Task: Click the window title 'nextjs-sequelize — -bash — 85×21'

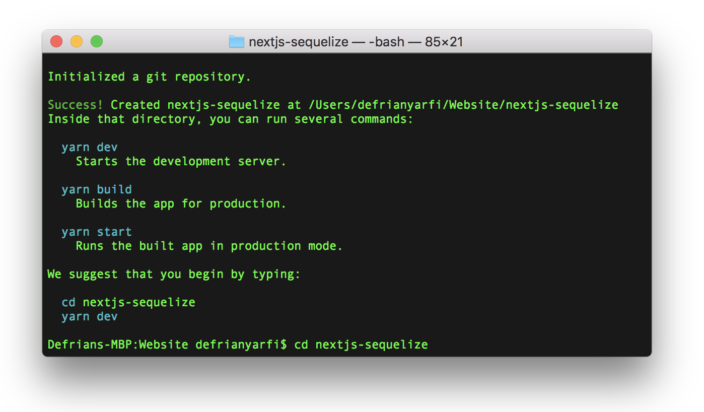Action: click(356, 42)
